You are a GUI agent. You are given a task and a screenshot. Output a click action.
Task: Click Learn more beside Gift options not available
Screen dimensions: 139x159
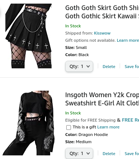tap(128, 40)
